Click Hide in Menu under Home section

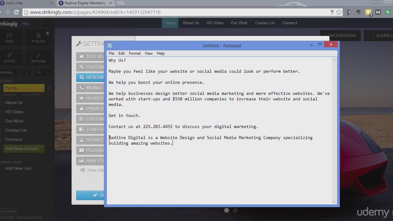click(x=31, y=95)
